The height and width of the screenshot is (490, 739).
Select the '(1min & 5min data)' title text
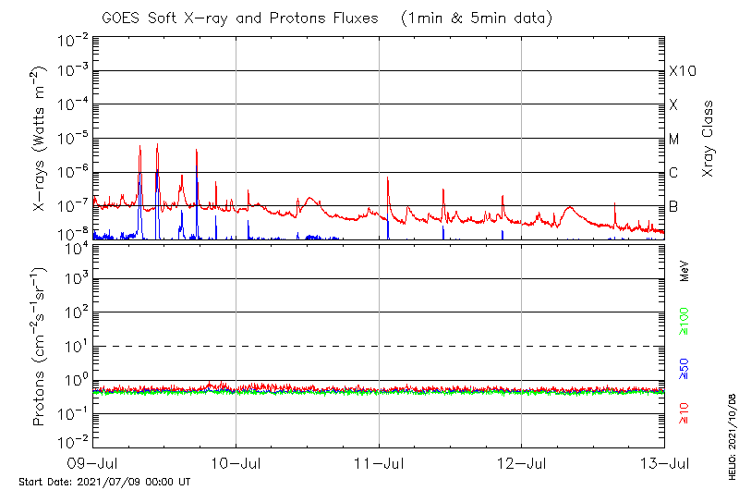point(477,18)
